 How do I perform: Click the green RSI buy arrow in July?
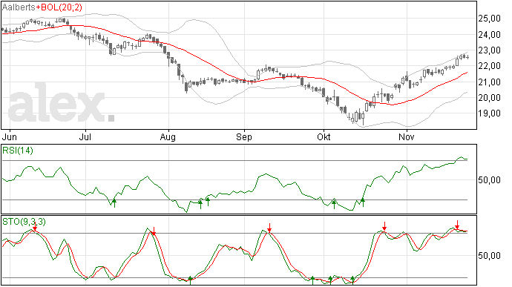tap(114, 202)
